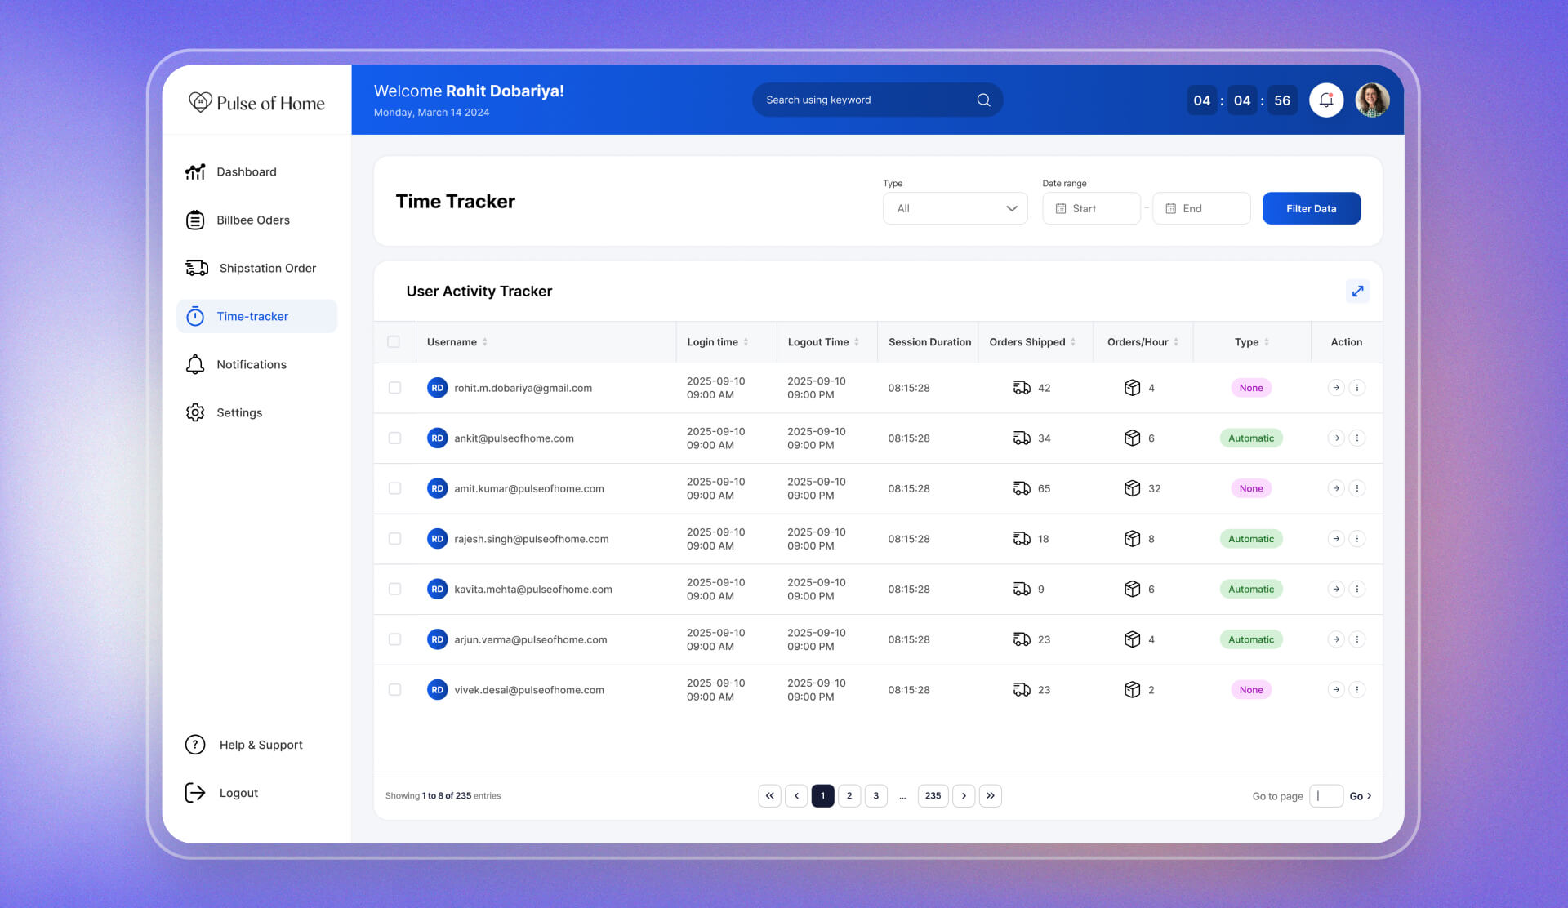Click arrow action for rohit.m.dobariya@gmail.com row

click(x=1336, y=388)
